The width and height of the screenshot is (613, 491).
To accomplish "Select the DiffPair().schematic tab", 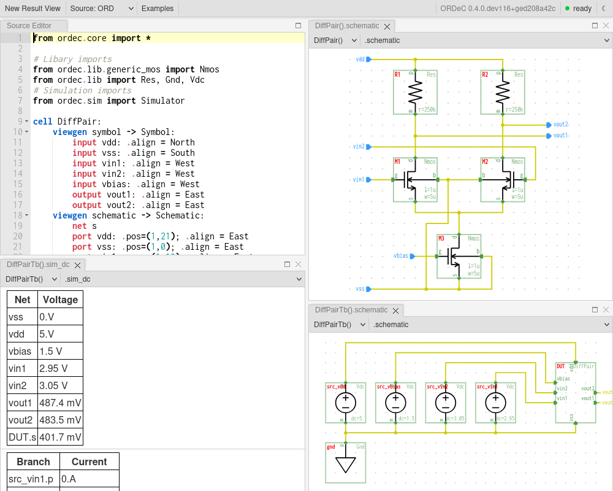I will 347,26.
